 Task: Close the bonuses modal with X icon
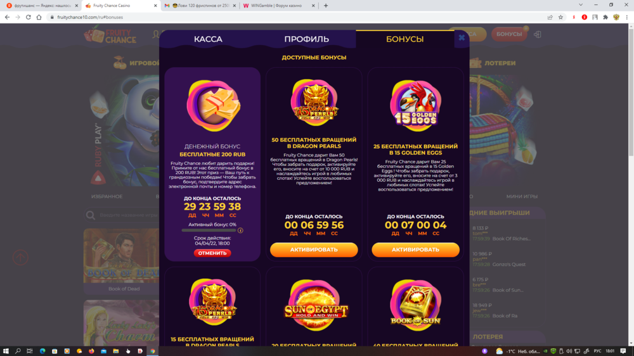pos(462,38)
